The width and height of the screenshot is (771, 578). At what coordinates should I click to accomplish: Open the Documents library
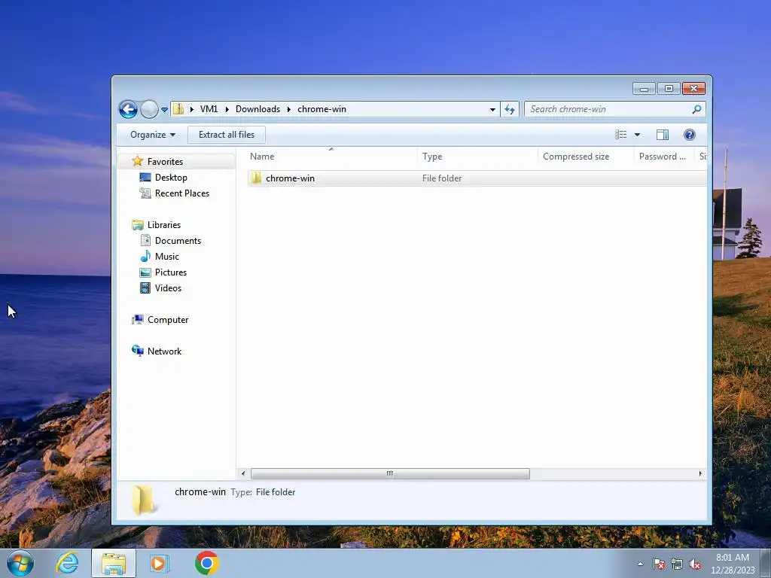178,240
